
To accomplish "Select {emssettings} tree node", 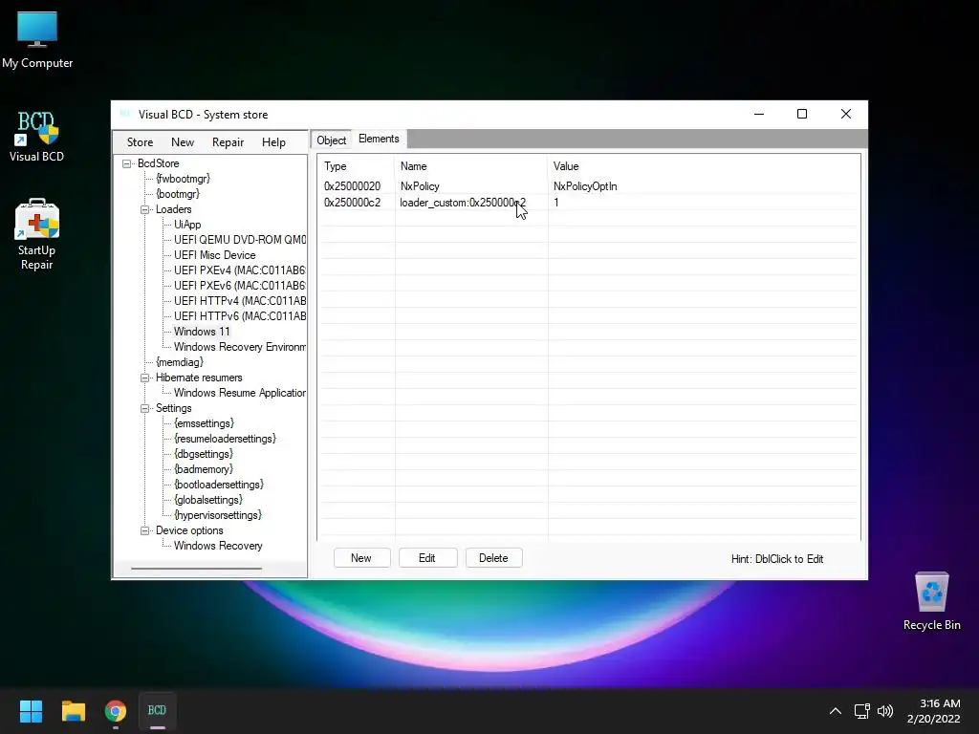I will 204,423.
